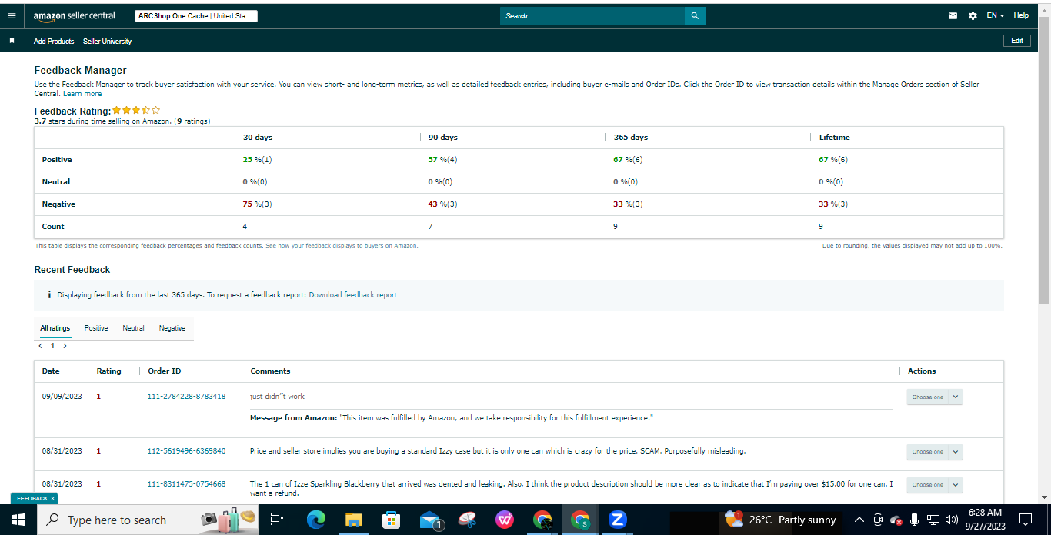The image size is (1051, 535).
Task: Open Choose one dropdown for order 111-8311475-0754668
Action: (x=934, y=484)
